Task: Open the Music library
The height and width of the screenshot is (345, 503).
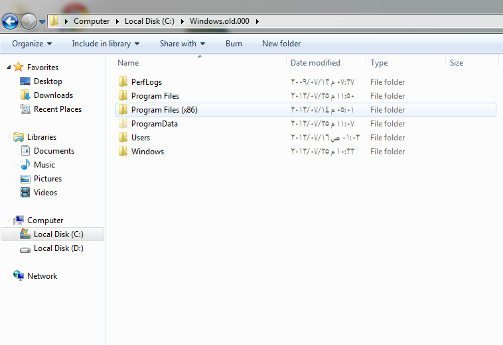Action: pyautogui.click(x=44, y=165)
